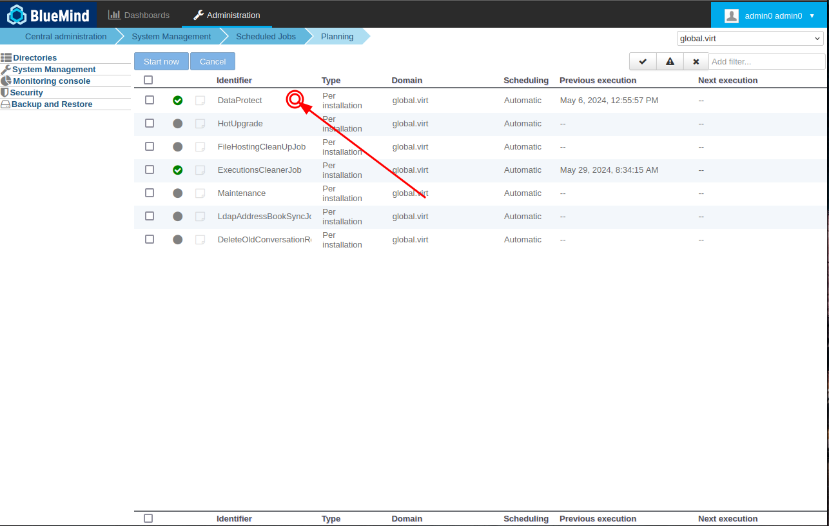Open the global.virt domain dropdown

(750, 39)
